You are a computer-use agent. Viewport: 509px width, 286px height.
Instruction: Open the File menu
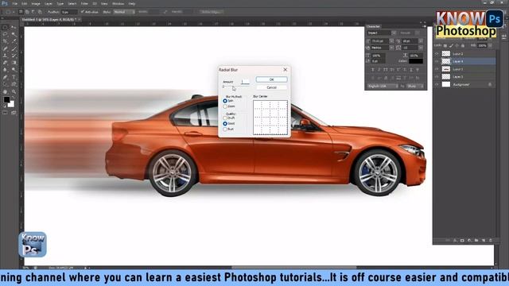pyautogui.click(x=15, y=3)
